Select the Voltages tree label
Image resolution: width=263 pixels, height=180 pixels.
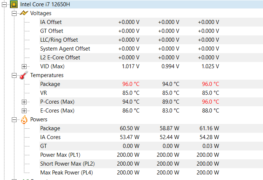click(41, 13)
